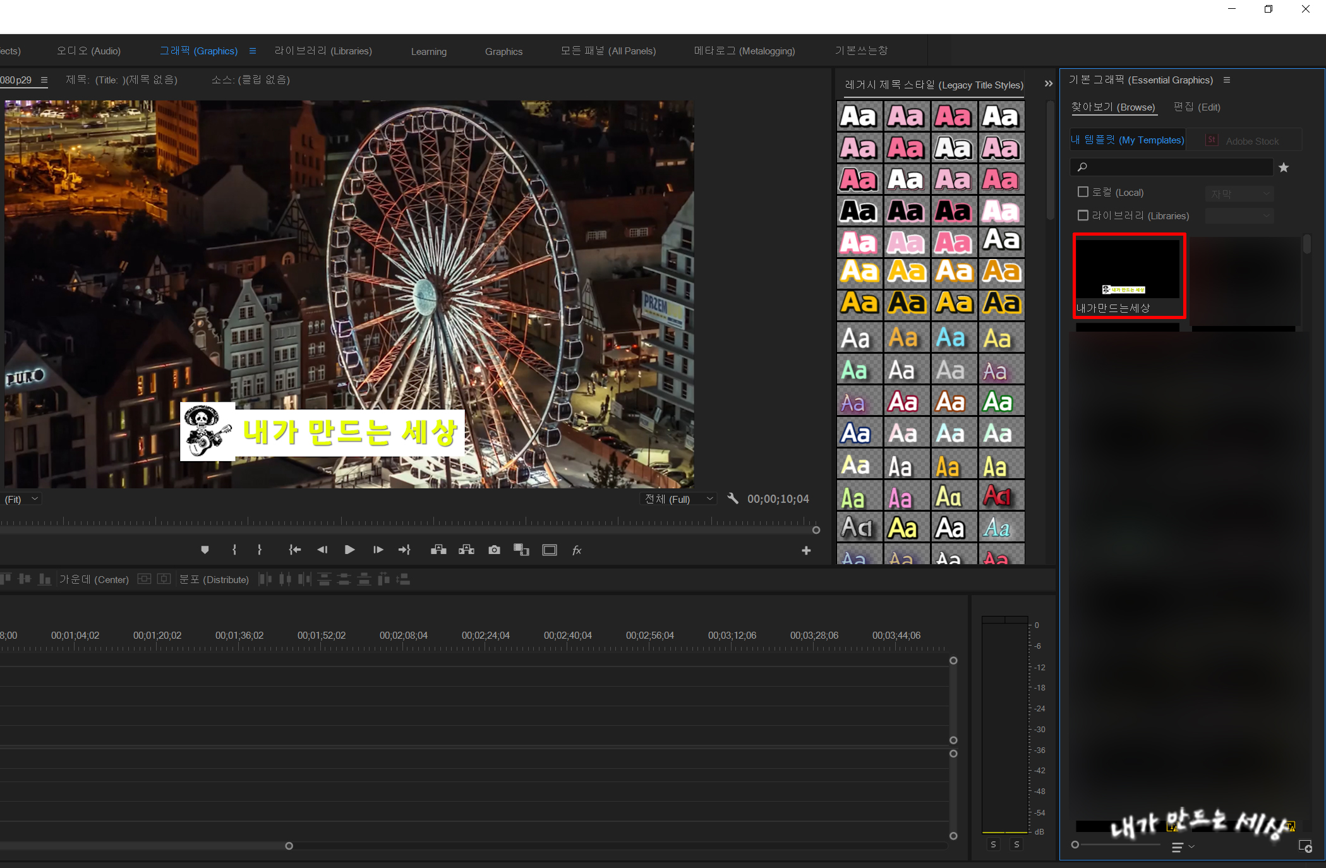1326x868 pixels.
Task: Toggle global FX mute icon
Action: [x=577, y=550]
